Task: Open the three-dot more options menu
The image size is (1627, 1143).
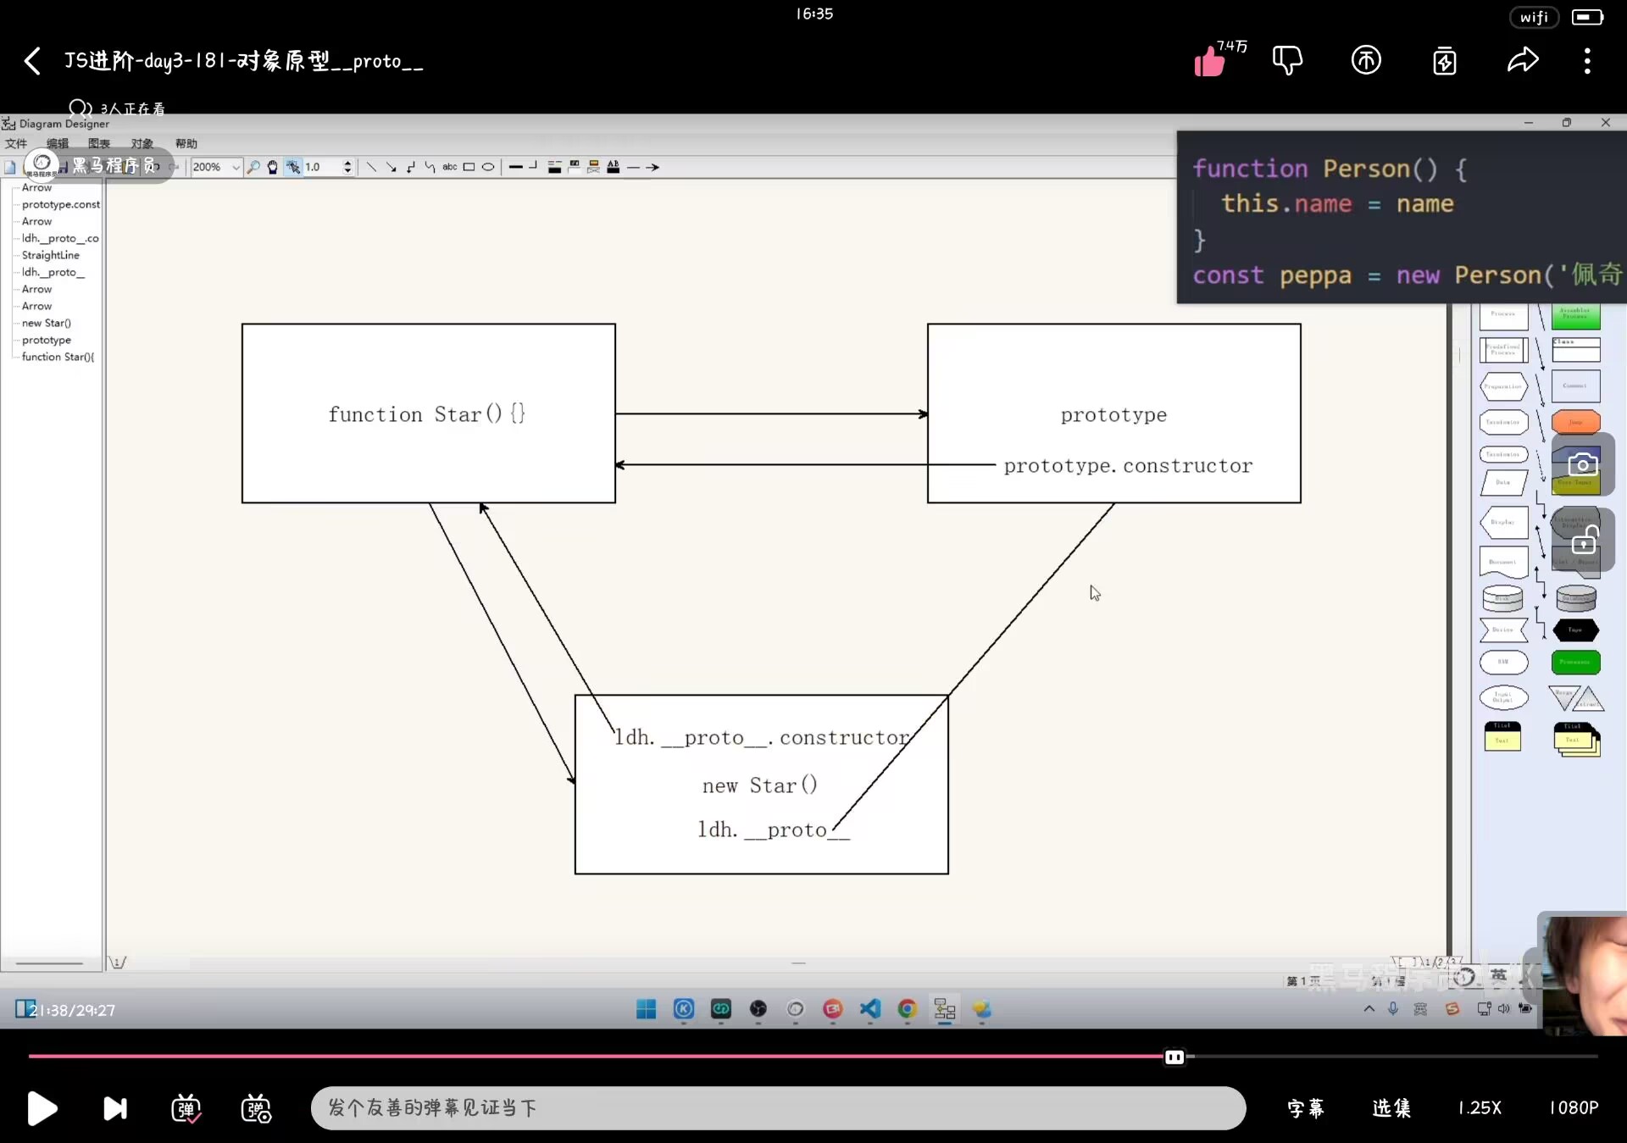Action: point(1587,61)
